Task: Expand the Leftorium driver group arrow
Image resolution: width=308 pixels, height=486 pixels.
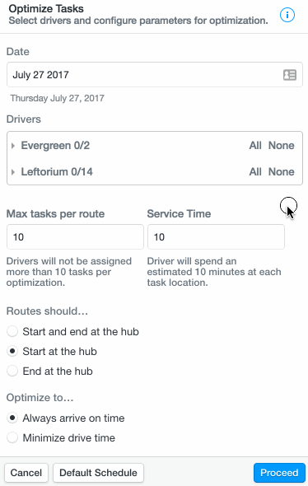Action: click(x=12, y=172)
